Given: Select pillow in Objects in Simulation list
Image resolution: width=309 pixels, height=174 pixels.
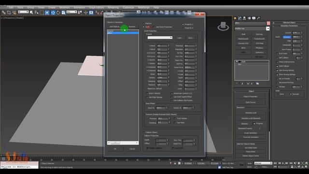Looking at the screenshot, I should pos(123,33).
